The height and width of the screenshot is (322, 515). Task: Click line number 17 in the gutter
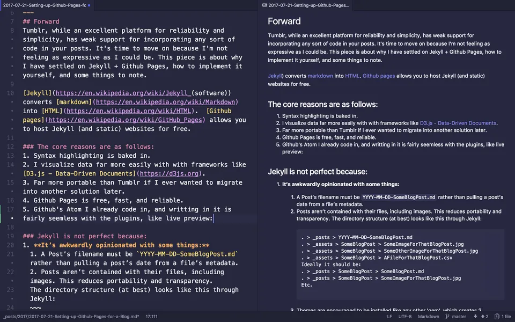pos(10,209)
